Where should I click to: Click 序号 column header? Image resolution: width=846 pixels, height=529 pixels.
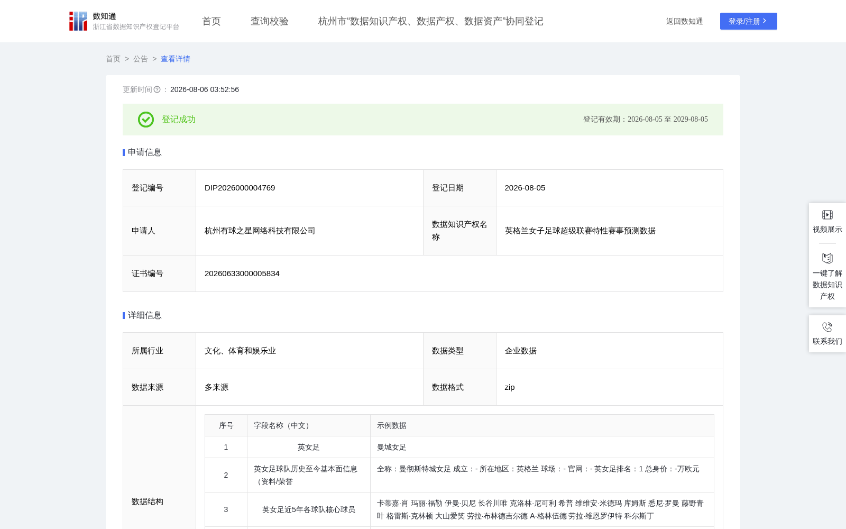tap(226, 425)
